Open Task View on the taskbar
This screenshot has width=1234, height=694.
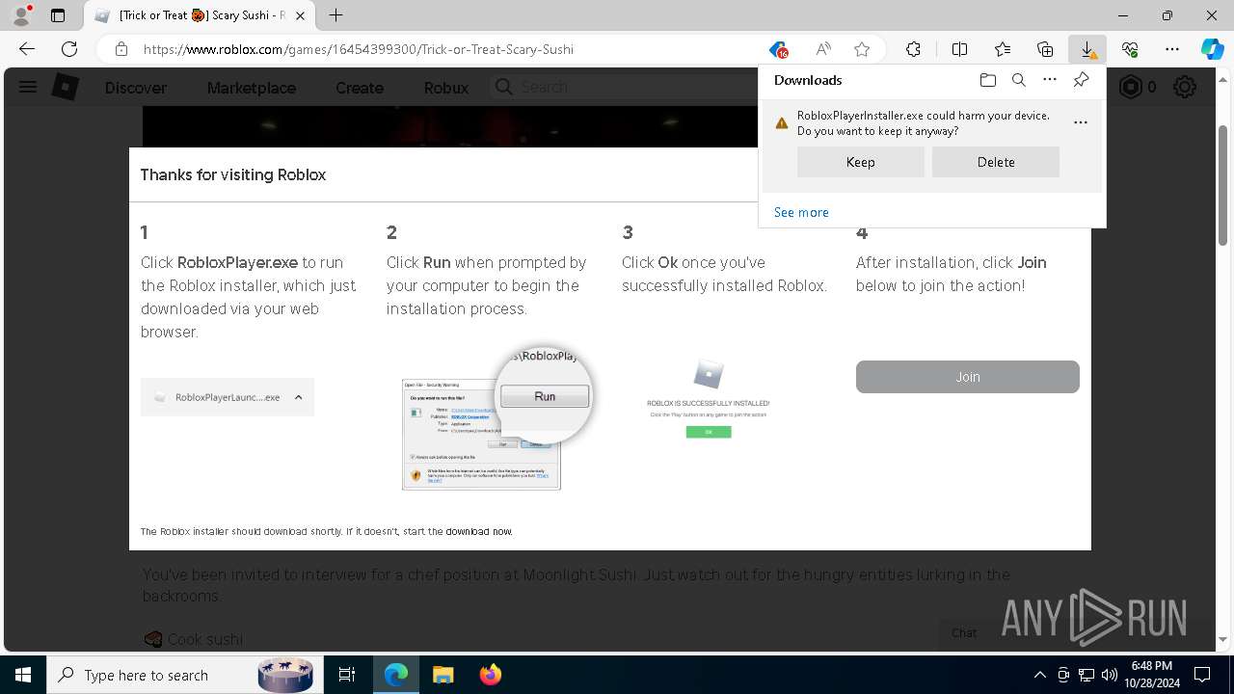pos(347,675)
